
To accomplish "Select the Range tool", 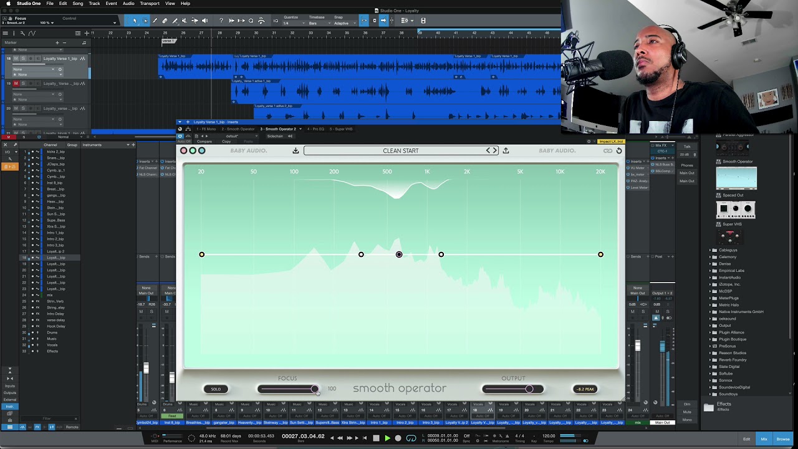I will coord(145,21).
